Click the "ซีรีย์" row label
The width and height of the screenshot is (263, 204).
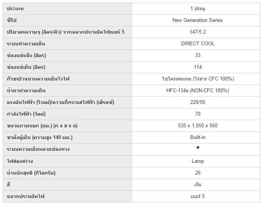pyautogui.click(x=13, y=20)
